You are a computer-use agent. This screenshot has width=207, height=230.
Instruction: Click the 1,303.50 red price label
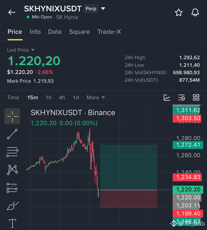point(187,118)
